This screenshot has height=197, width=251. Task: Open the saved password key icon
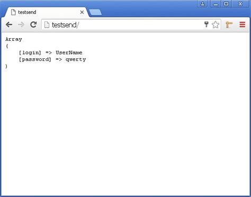click(x=206, y=24)
